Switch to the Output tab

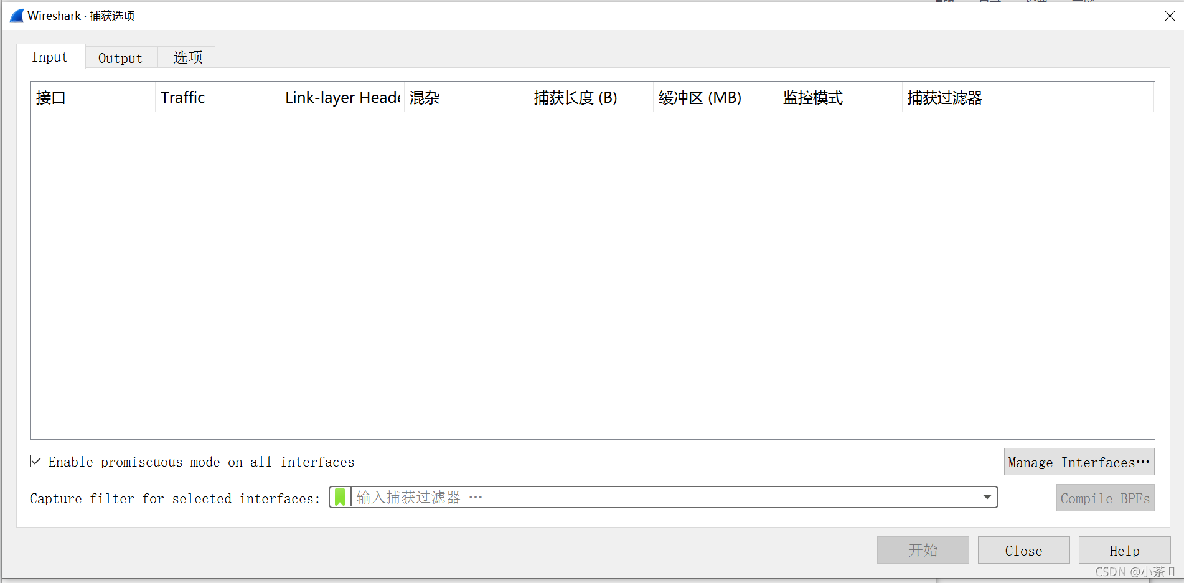(x=121, y=57)
